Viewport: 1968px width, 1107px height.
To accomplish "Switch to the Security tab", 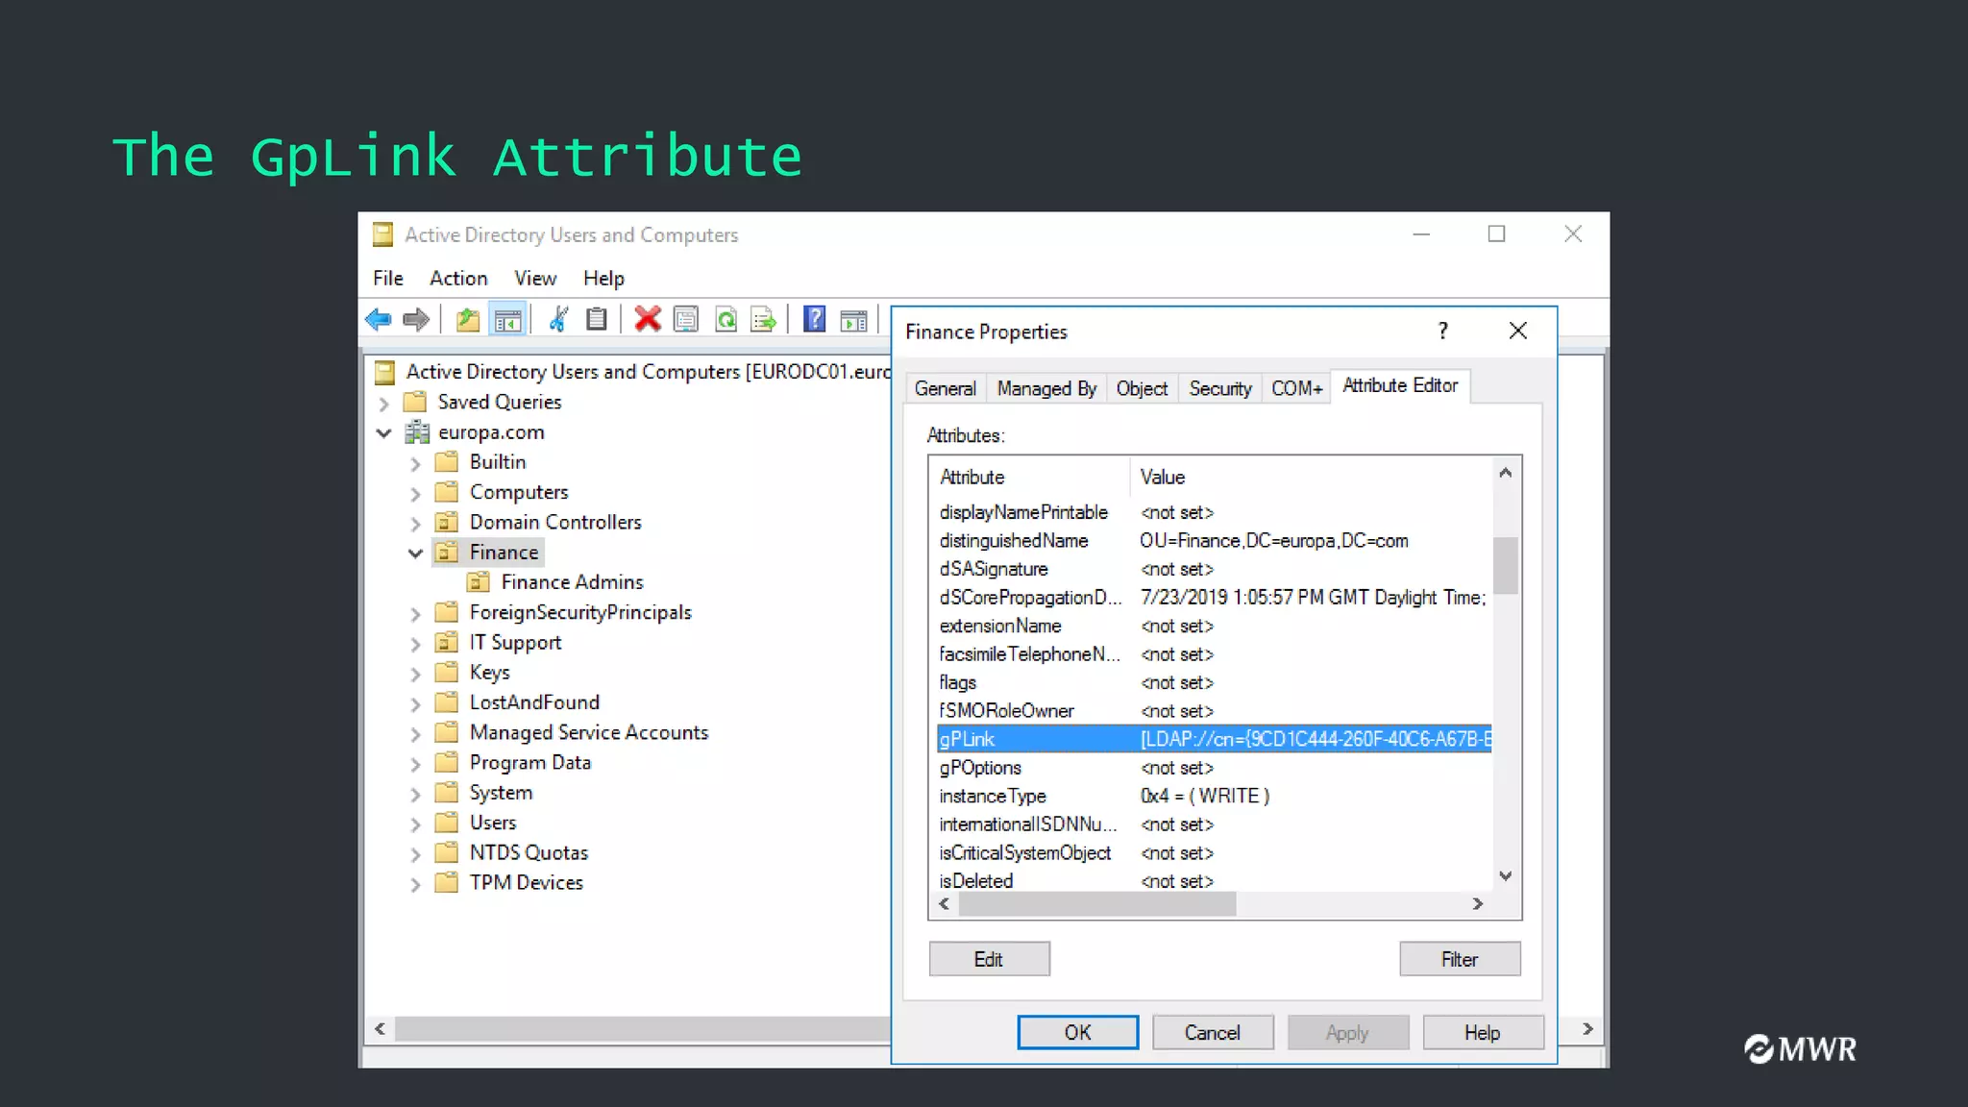I will click(x=1220, y=388).
